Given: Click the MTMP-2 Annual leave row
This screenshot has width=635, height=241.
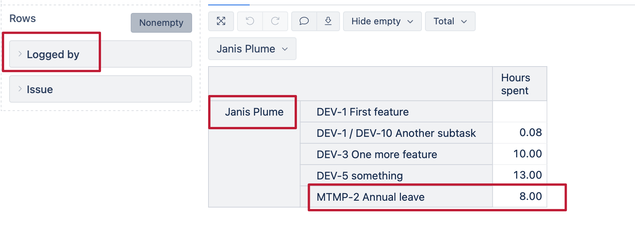Looking at the screenshot, I should tap(370, 197).
